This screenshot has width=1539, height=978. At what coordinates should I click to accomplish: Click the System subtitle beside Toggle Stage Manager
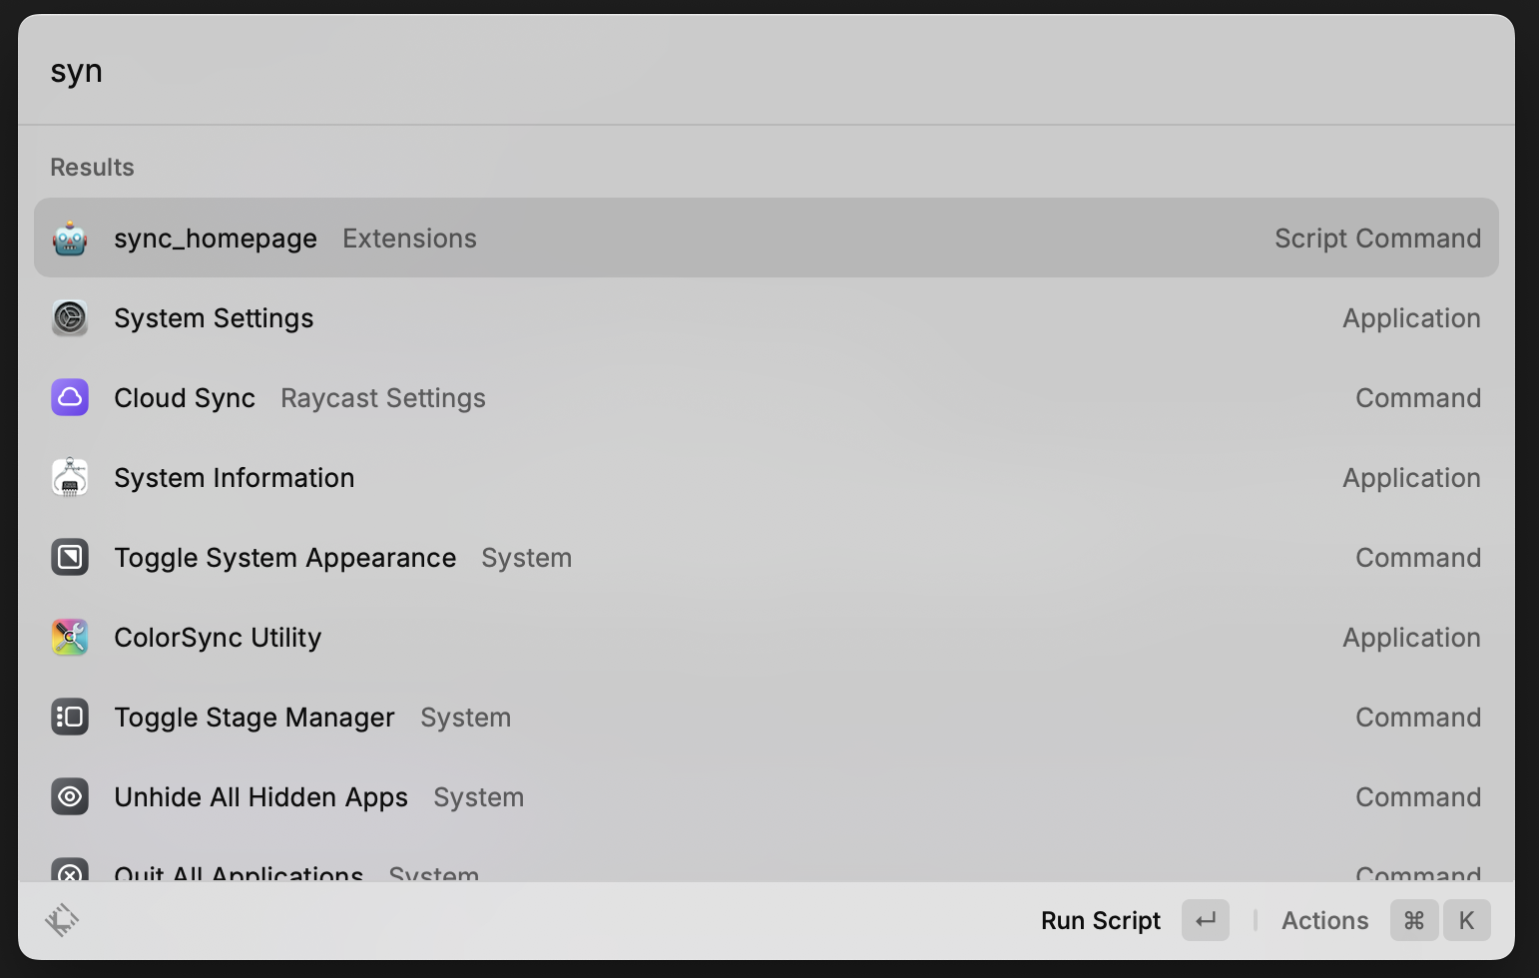[465, 718]
